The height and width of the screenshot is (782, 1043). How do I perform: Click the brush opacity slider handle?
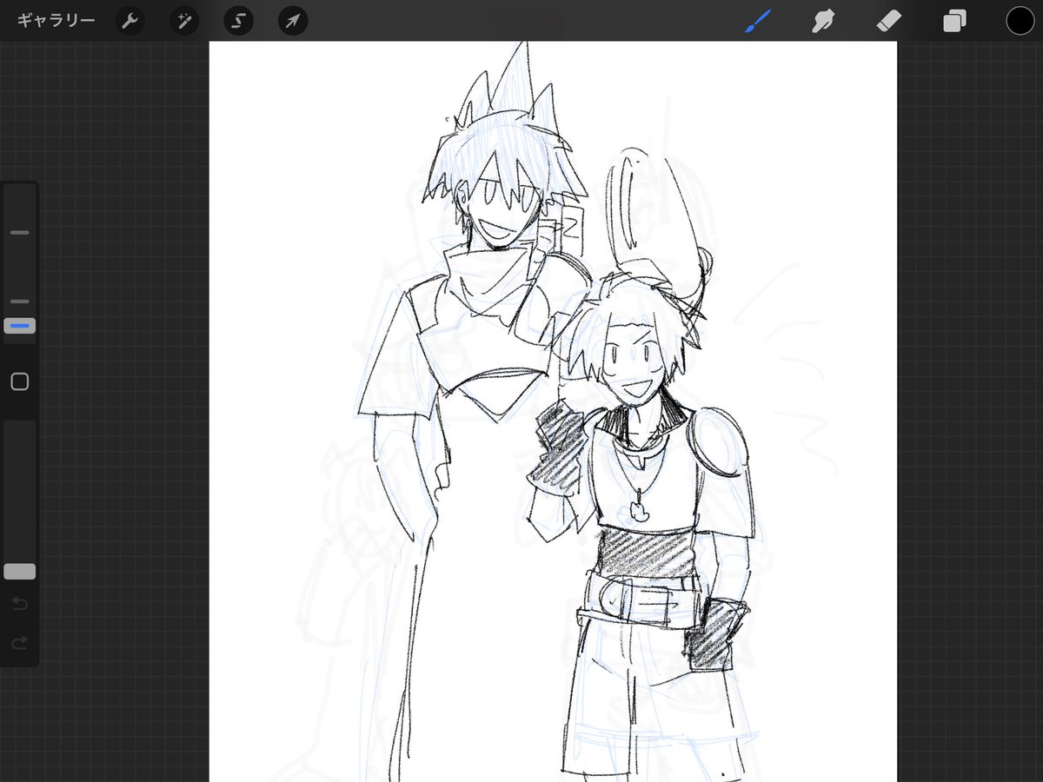click(20, 571)
